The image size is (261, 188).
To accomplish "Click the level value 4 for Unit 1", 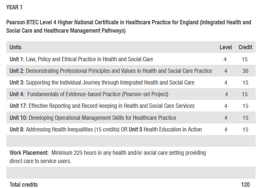I will click(x=225, y=59).
